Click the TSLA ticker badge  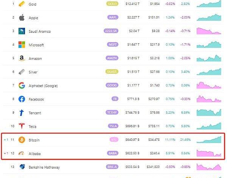click(x=113, y=126)
